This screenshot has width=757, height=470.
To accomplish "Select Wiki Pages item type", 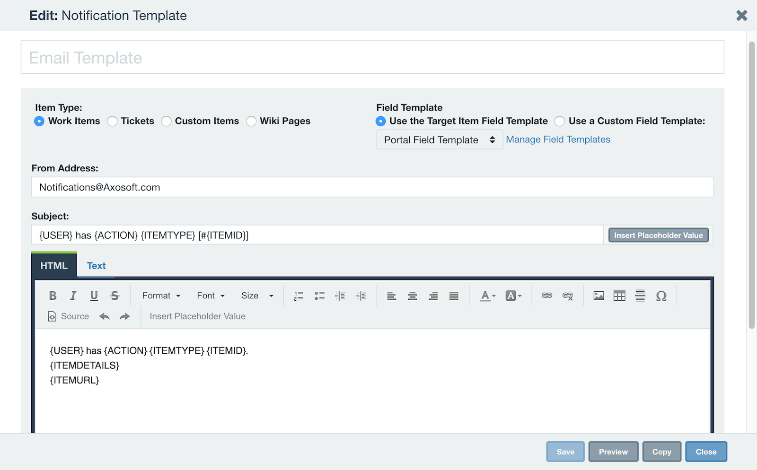I will 251,121.
